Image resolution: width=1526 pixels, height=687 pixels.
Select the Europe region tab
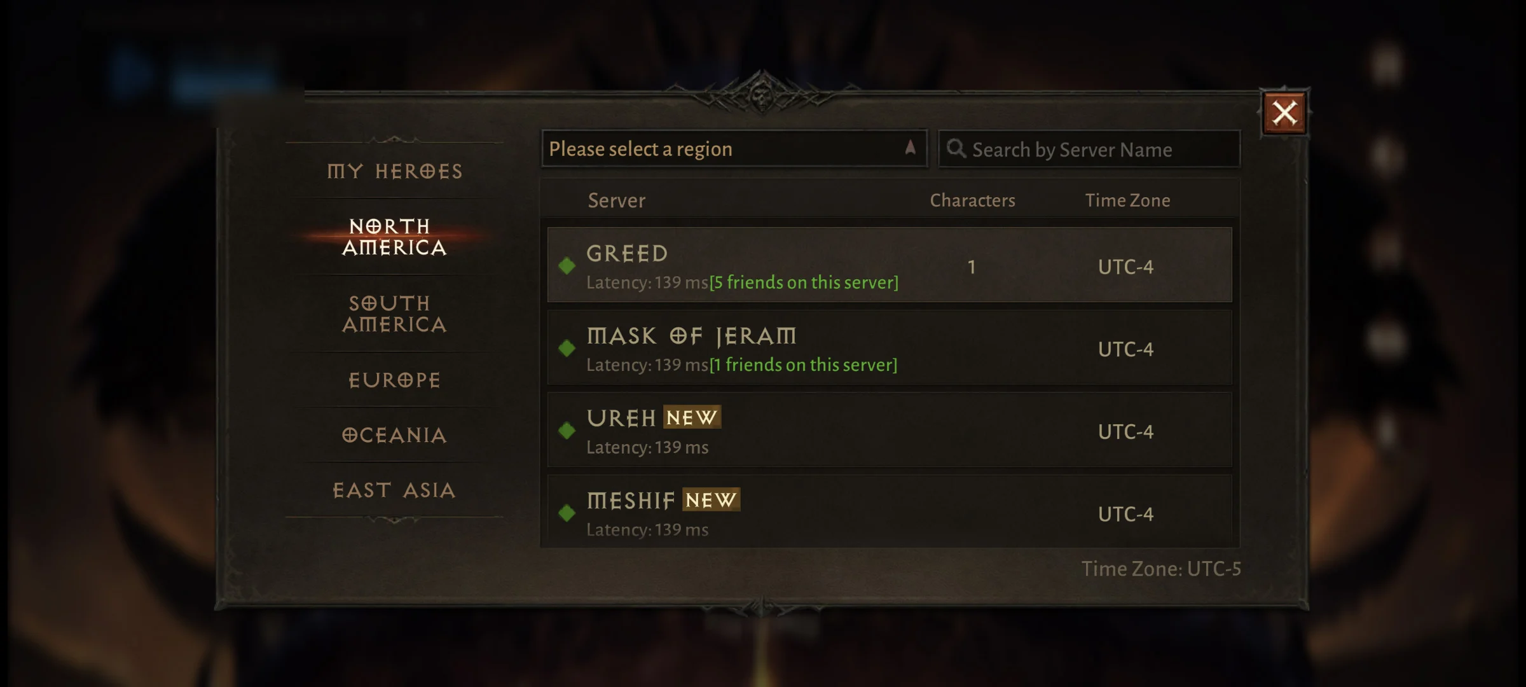pyautogui.click(x=394, y=378)
